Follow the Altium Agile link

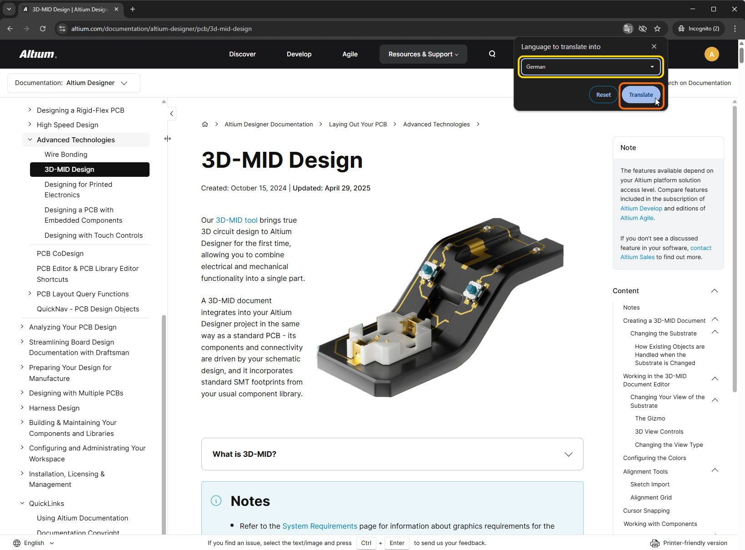point(637,218)
